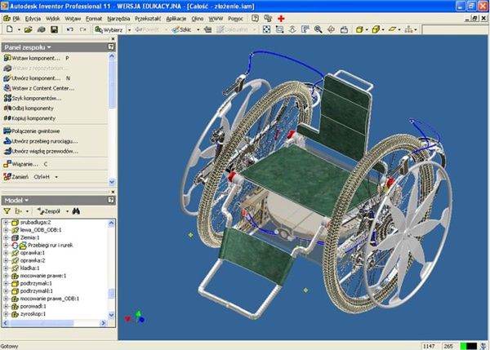
Task: Select the kladka:1 component in tree
Action: tap(29, 268)
